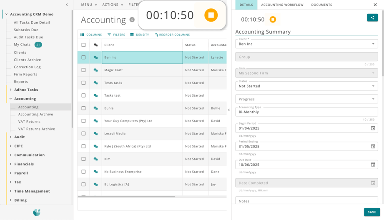The height and width of the screenshot is (220, 384).
Task: Switch to the Accounting Workflow tab
Action: tap(282, 5)
